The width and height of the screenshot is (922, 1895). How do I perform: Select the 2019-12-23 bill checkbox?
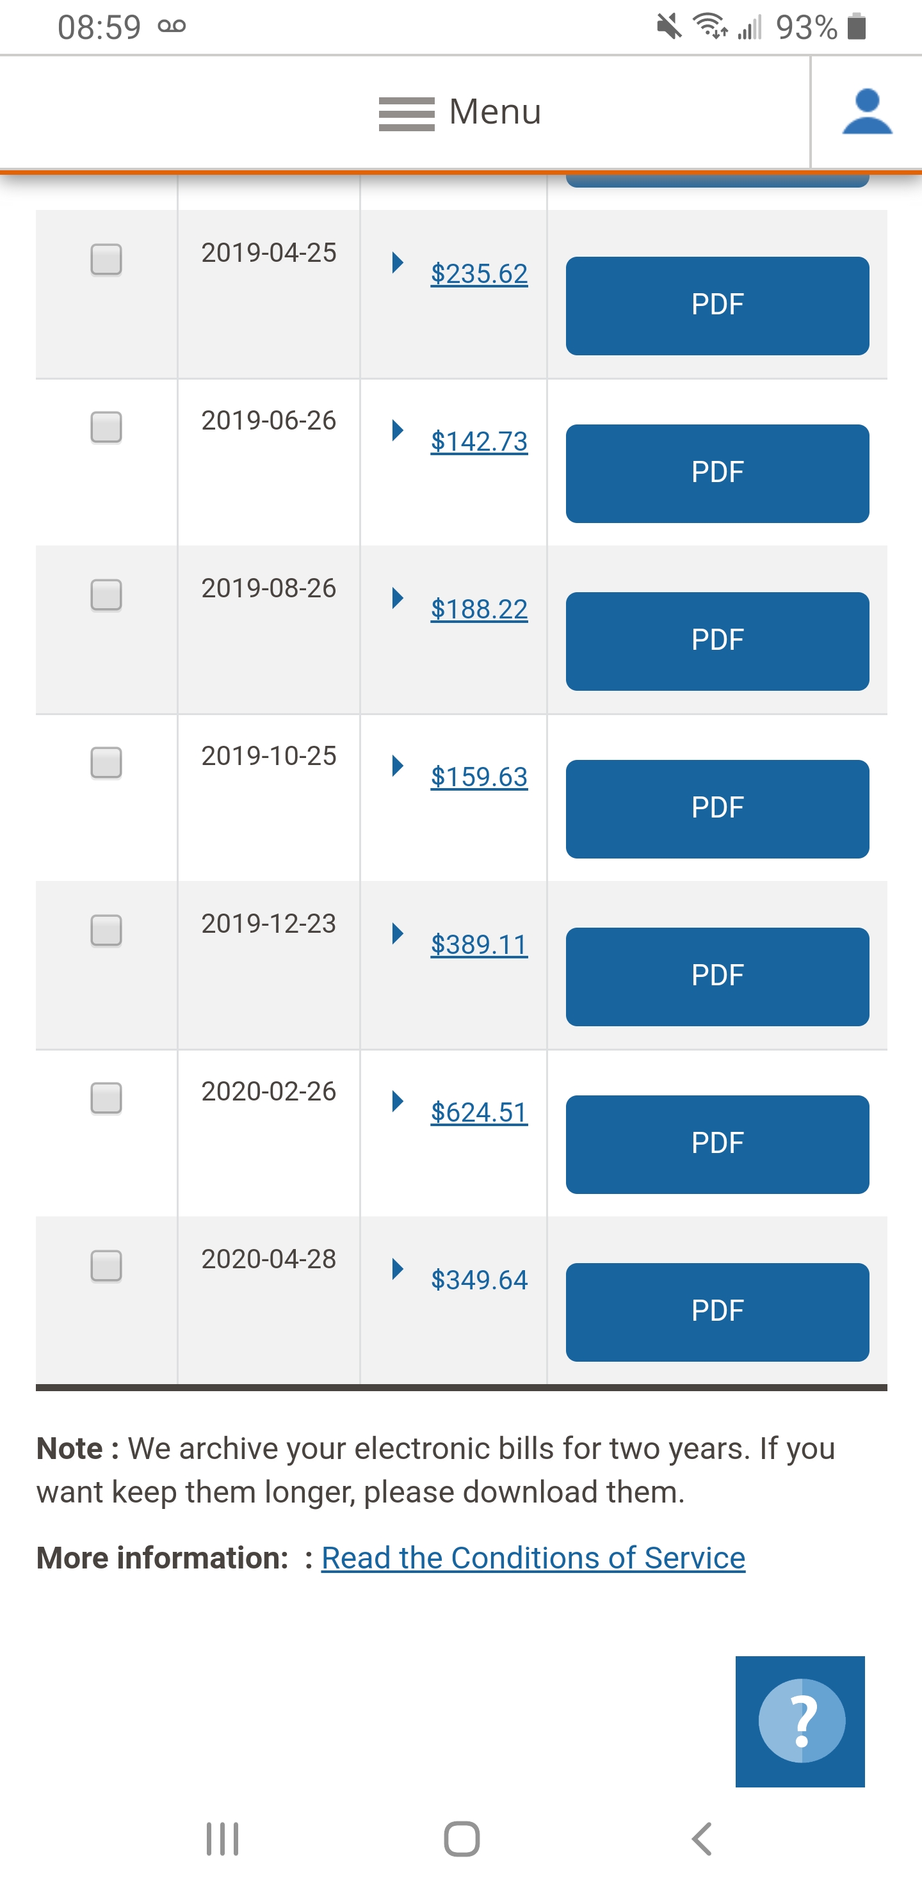point(106,931)
